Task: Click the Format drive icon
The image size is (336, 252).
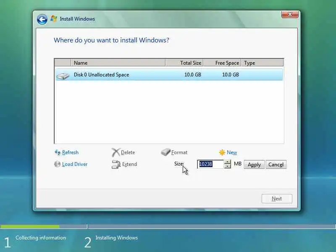Action: [165, 152]
